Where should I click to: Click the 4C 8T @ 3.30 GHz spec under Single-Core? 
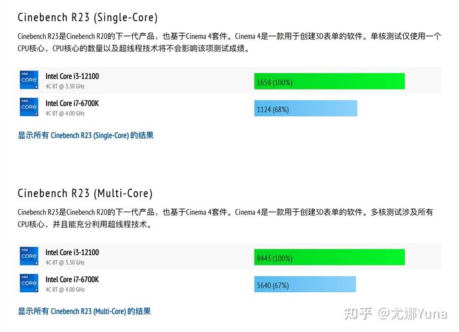pyautogui.click(x=65, y=86)
